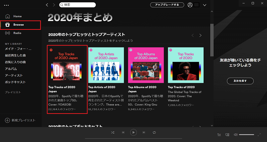Screen dimensions: 267x142
Task: Go forward with the right arrow
Action: pos(54,5)
